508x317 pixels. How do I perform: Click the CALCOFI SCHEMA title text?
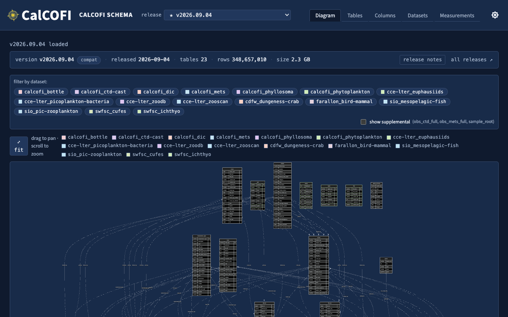pyautogui.click(x=106, y=15)
